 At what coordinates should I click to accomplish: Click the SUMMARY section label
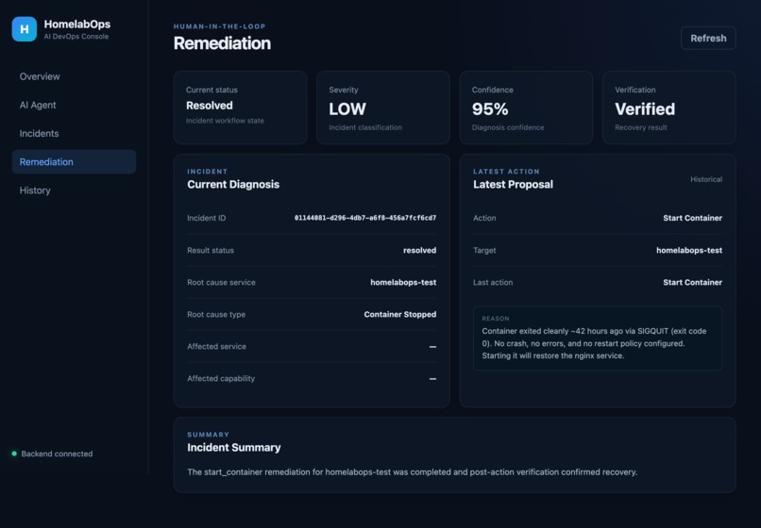tap(209, 435)
